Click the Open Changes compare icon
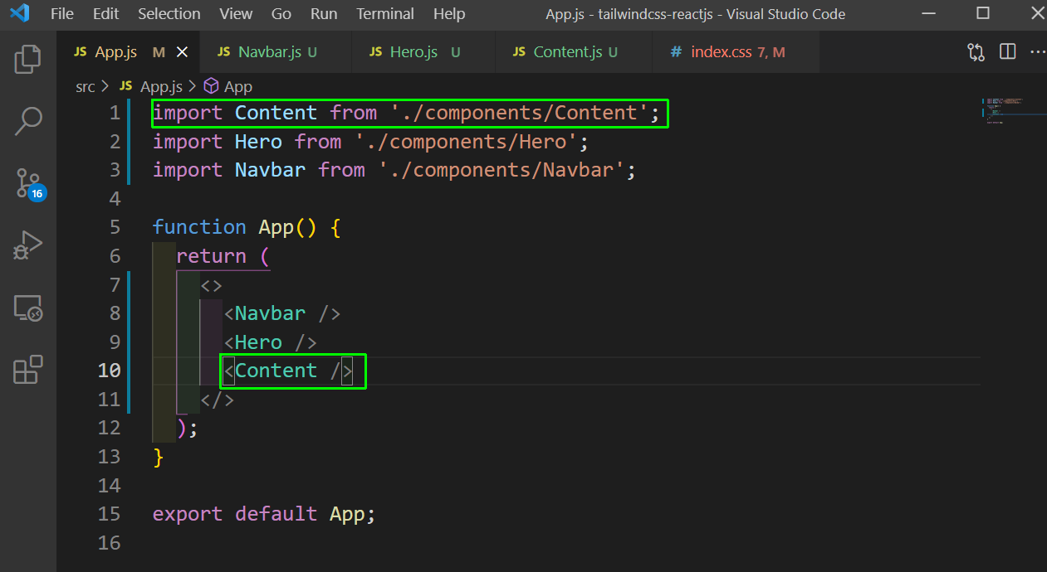 coord(976,52)
